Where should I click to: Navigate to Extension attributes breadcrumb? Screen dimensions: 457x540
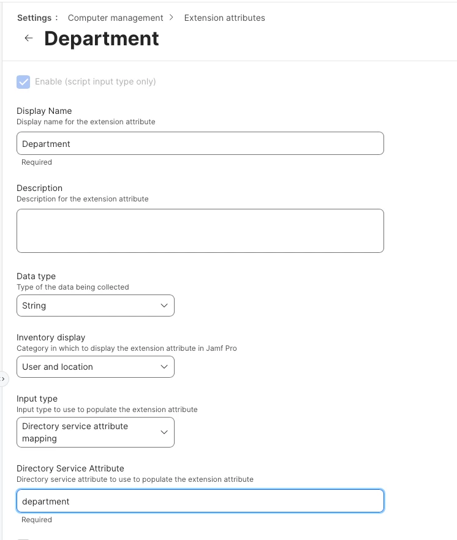pos(224,18)
